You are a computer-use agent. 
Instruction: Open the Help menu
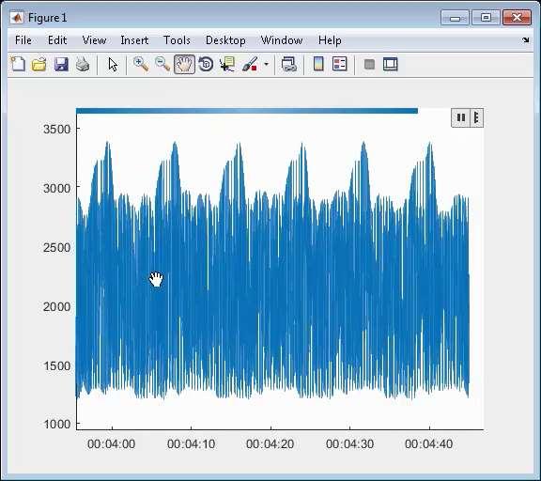(x=330, y=40)
